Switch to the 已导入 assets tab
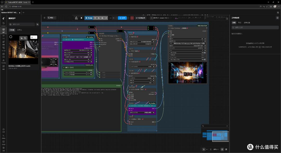 pos(20,30)
